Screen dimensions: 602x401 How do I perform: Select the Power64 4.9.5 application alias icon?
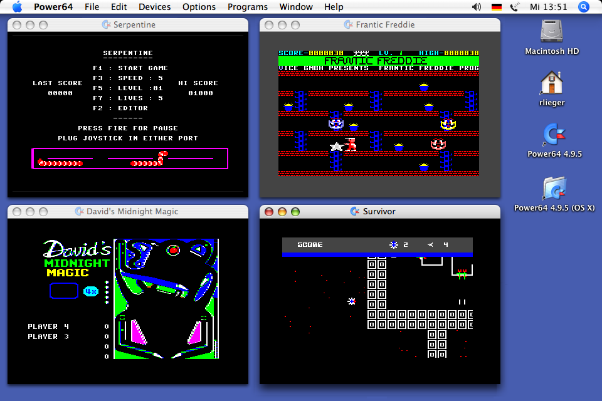pos(554,134)
